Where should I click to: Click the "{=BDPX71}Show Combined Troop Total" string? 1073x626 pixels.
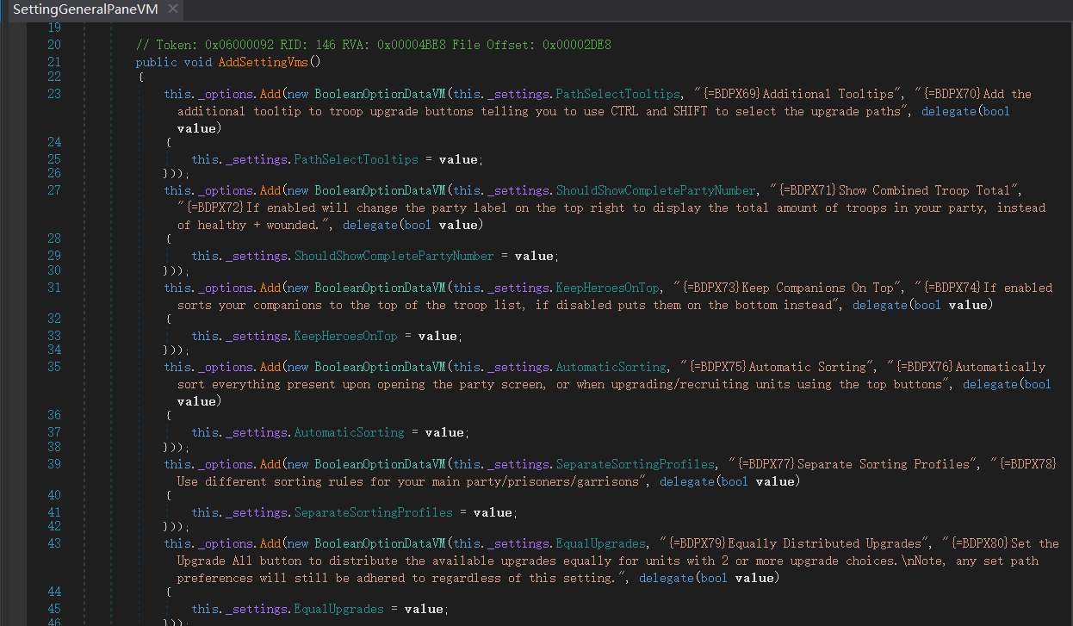896,190
